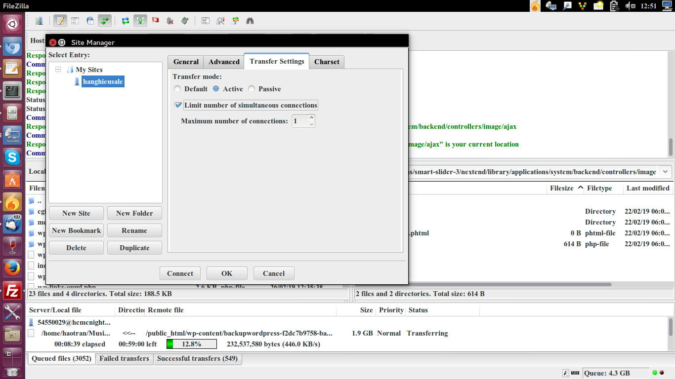This screenshot has height=379, width=675.
Task: Toggle message log display icon
Action: [x=60, y=21]
